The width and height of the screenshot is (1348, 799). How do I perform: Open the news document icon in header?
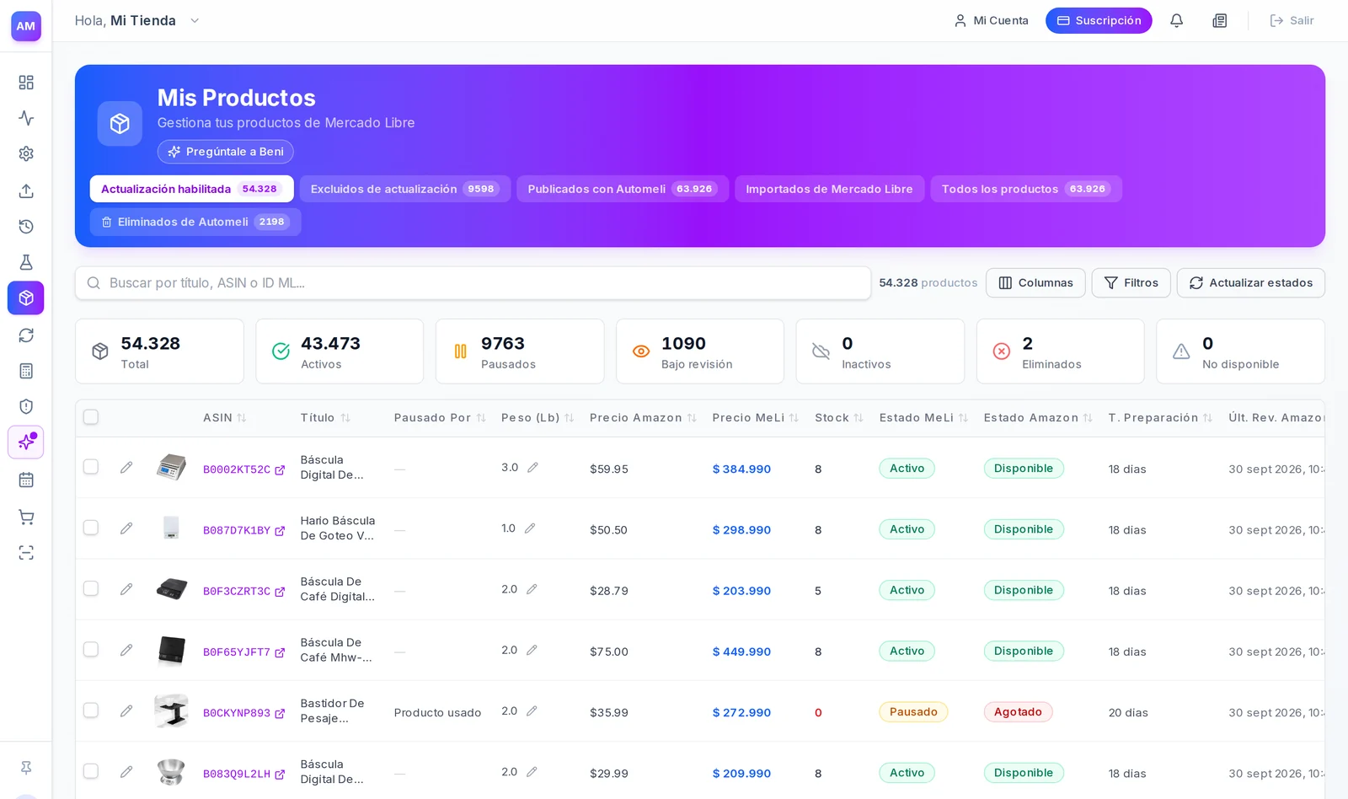point(1220,21)
